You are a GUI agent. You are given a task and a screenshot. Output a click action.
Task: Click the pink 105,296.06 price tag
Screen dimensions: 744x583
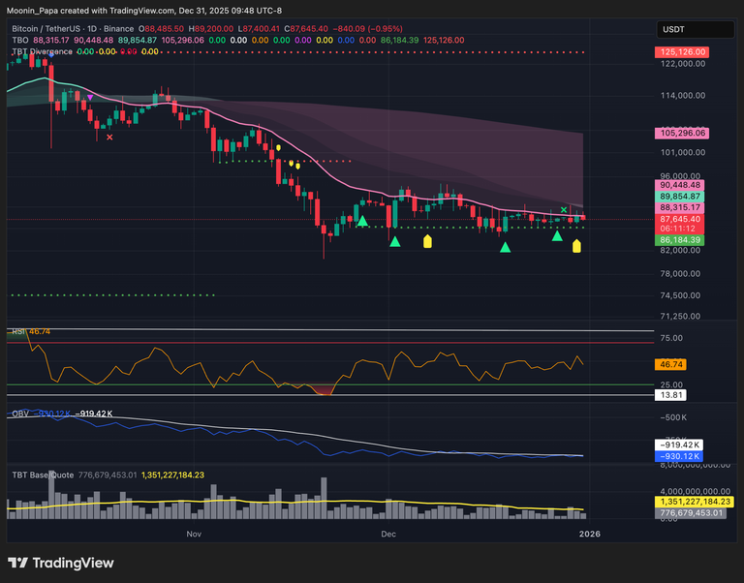[683, 133]
